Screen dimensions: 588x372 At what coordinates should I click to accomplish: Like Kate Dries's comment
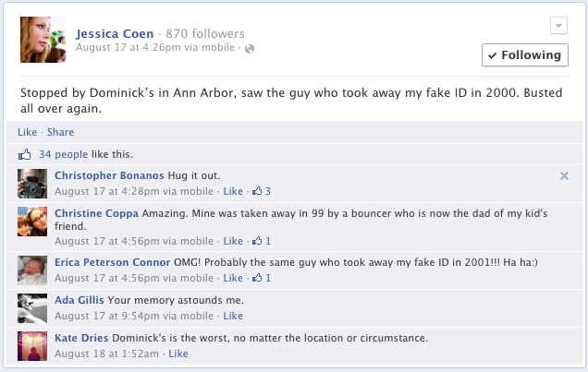click(178, 354)
